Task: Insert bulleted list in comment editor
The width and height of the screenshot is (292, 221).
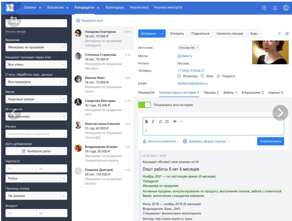Action: pyautogui.click(x=167, y=122)
